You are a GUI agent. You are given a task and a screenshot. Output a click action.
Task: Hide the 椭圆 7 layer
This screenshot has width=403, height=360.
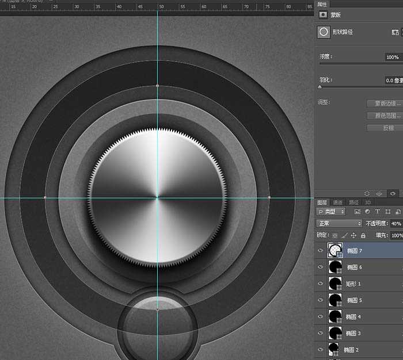pos(321,251)
